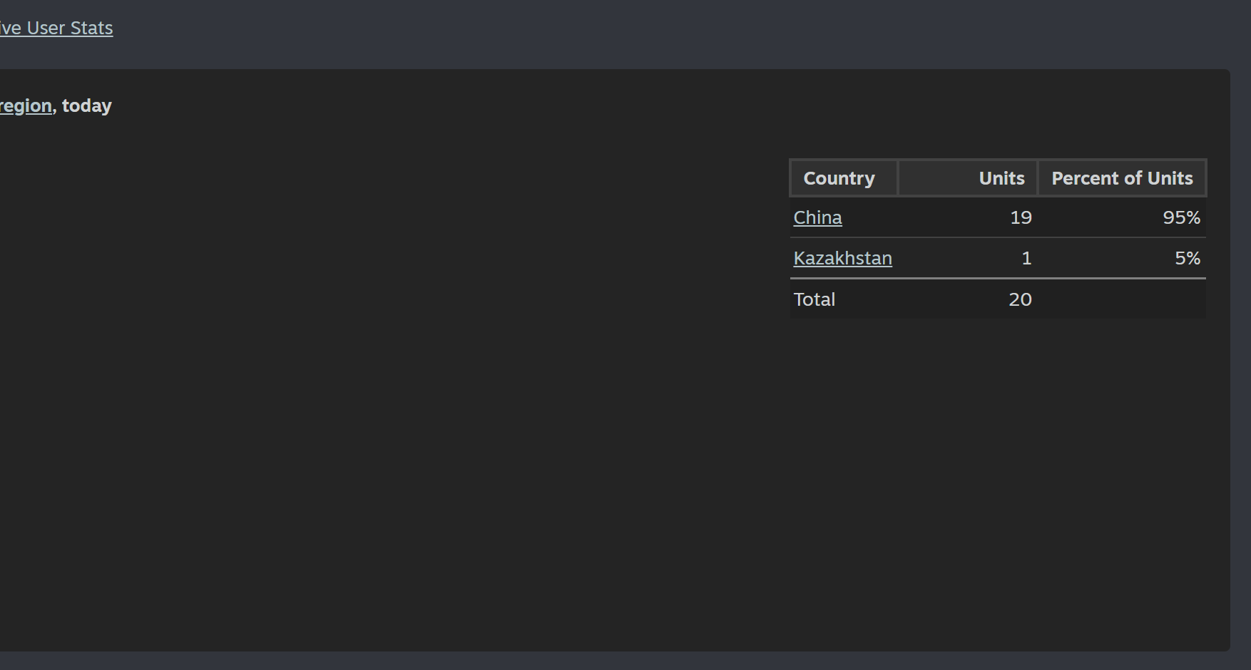Open the Live User Stats link
Viewport: 1251px width, 670px height.
pyautogui.click(x=57, y=28)
